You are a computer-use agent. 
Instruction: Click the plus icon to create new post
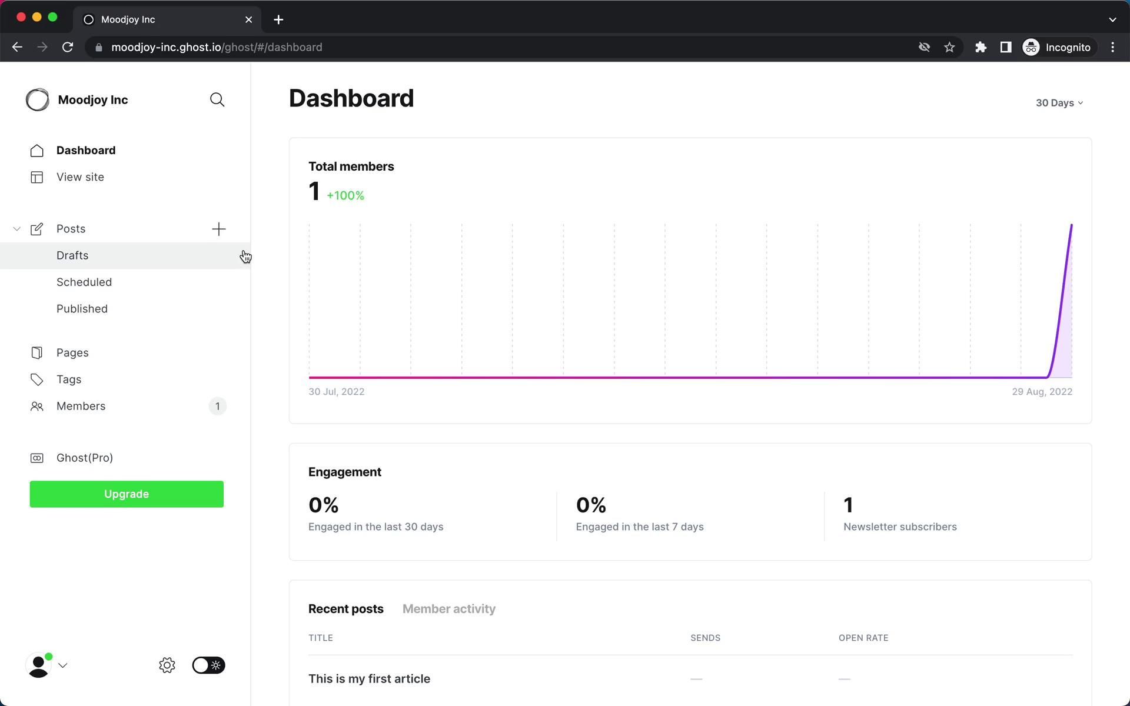[x=218, y=229]
